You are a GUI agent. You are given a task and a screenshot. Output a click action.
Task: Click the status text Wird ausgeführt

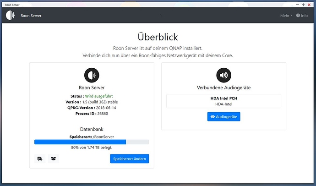[x=99, y=96]
